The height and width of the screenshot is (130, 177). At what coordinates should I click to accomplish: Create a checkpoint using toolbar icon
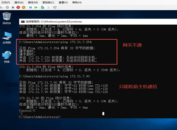pos(43,7)
